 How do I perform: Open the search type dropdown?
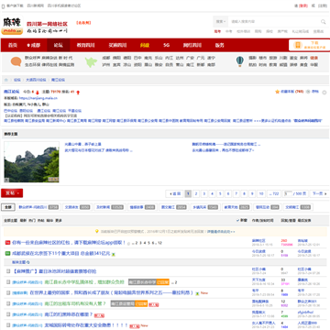pyautogui.click(x=221, y=22)
